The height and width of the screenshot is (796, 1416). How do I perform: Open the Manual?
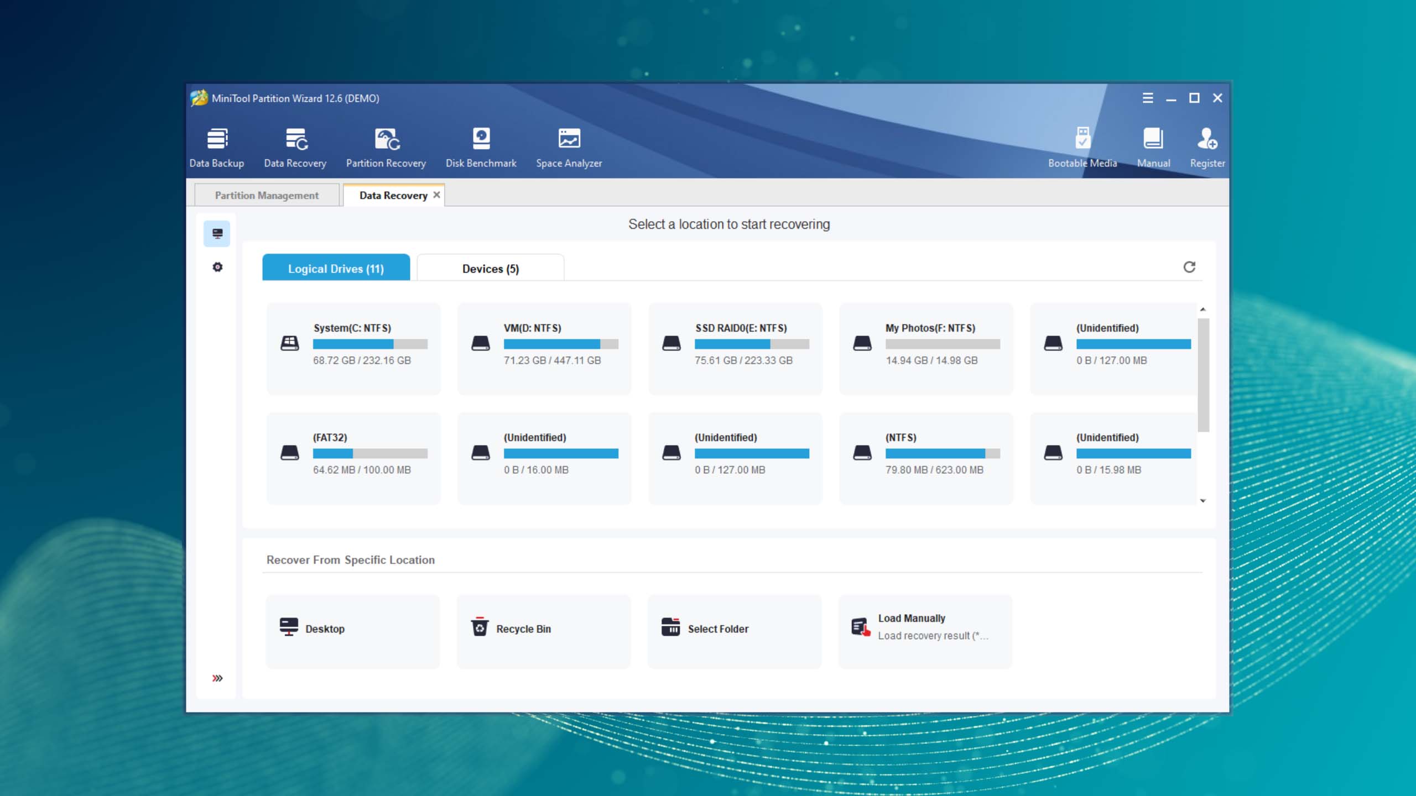coord(1153,148)
